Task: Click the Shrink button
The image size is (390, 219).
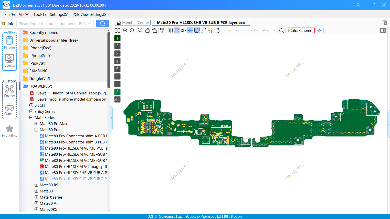Action: pyautogui.click(x=8, y=23)
